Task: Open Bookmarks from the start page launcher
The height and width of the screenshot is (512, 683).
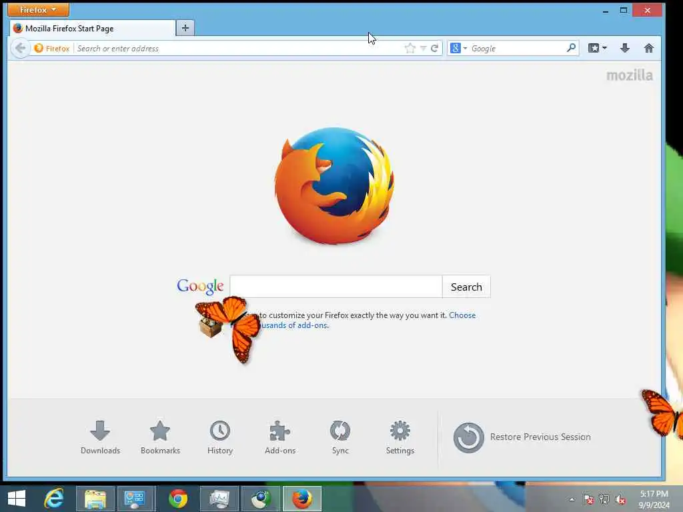Action: 160,437
